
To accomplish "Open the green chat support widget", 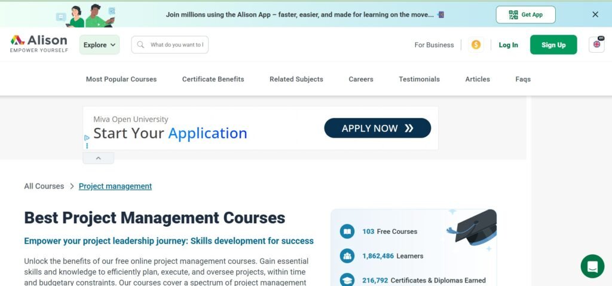I will click(x=592, y=266).
